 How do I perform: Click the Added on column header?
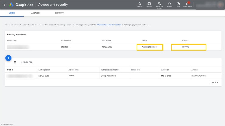coord(165,70)
